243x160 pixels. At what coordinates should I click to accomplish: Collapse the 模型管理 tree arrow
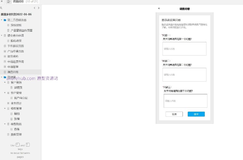tap(5, 108)
